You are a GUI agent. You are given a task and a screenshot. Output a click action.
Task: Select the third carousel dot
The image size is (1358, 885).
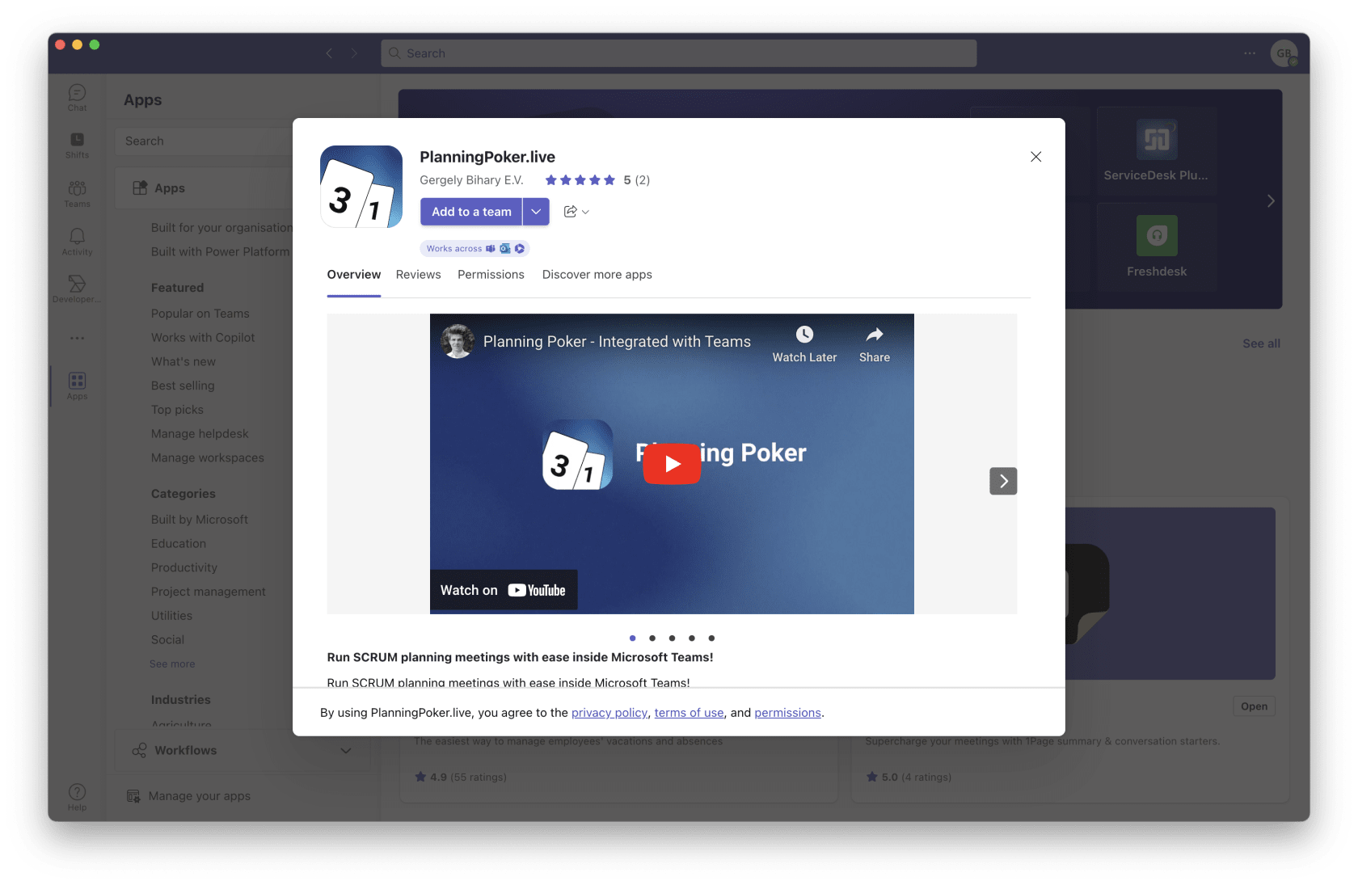coord(672,638)
